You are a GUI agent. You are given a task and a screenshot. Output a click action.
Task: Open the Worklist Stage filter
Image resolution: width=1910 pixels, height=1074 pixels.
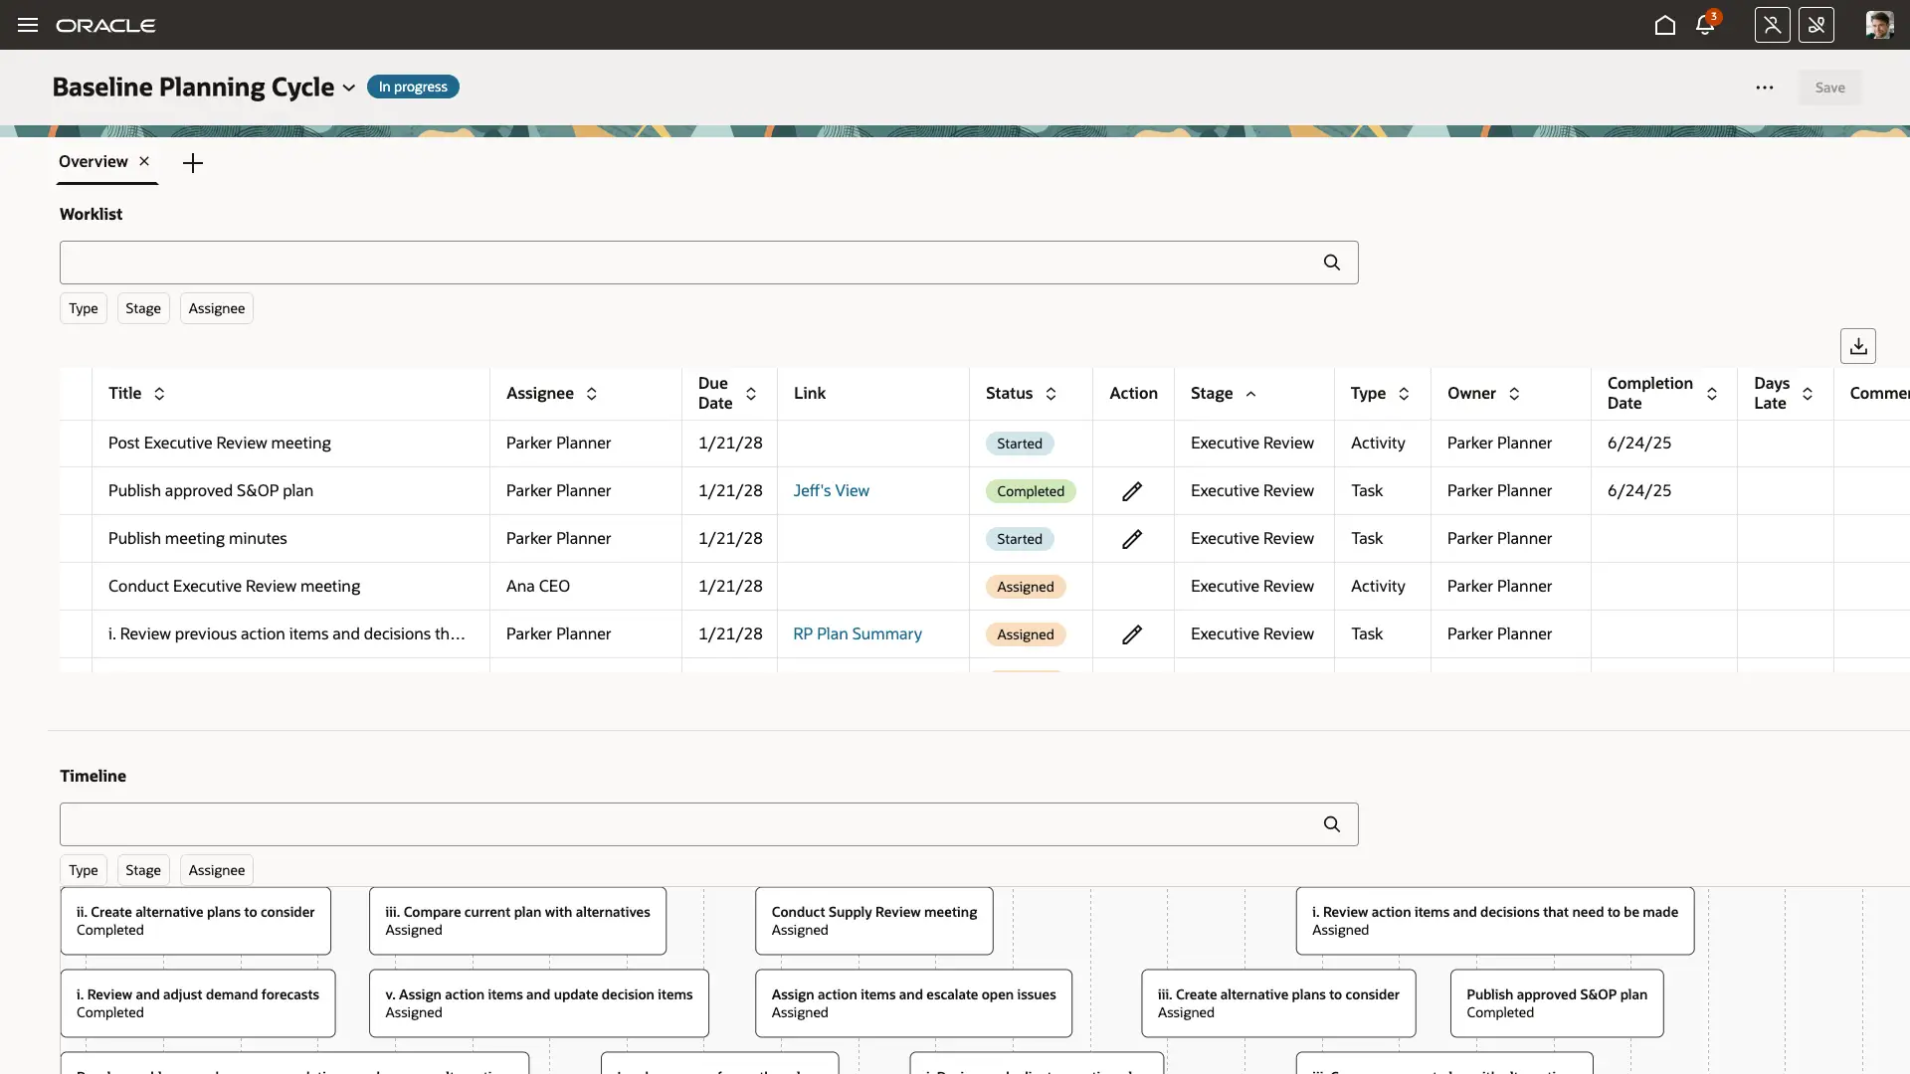(143, 308)
